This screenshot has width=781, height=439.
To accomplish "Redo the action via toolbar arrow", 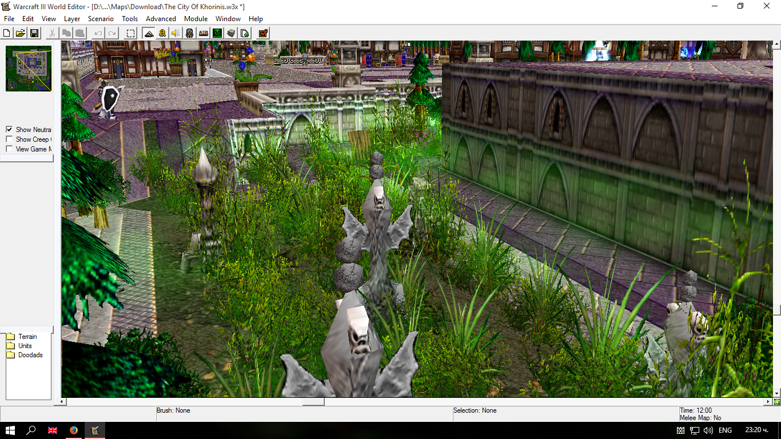I will [112, 33].
